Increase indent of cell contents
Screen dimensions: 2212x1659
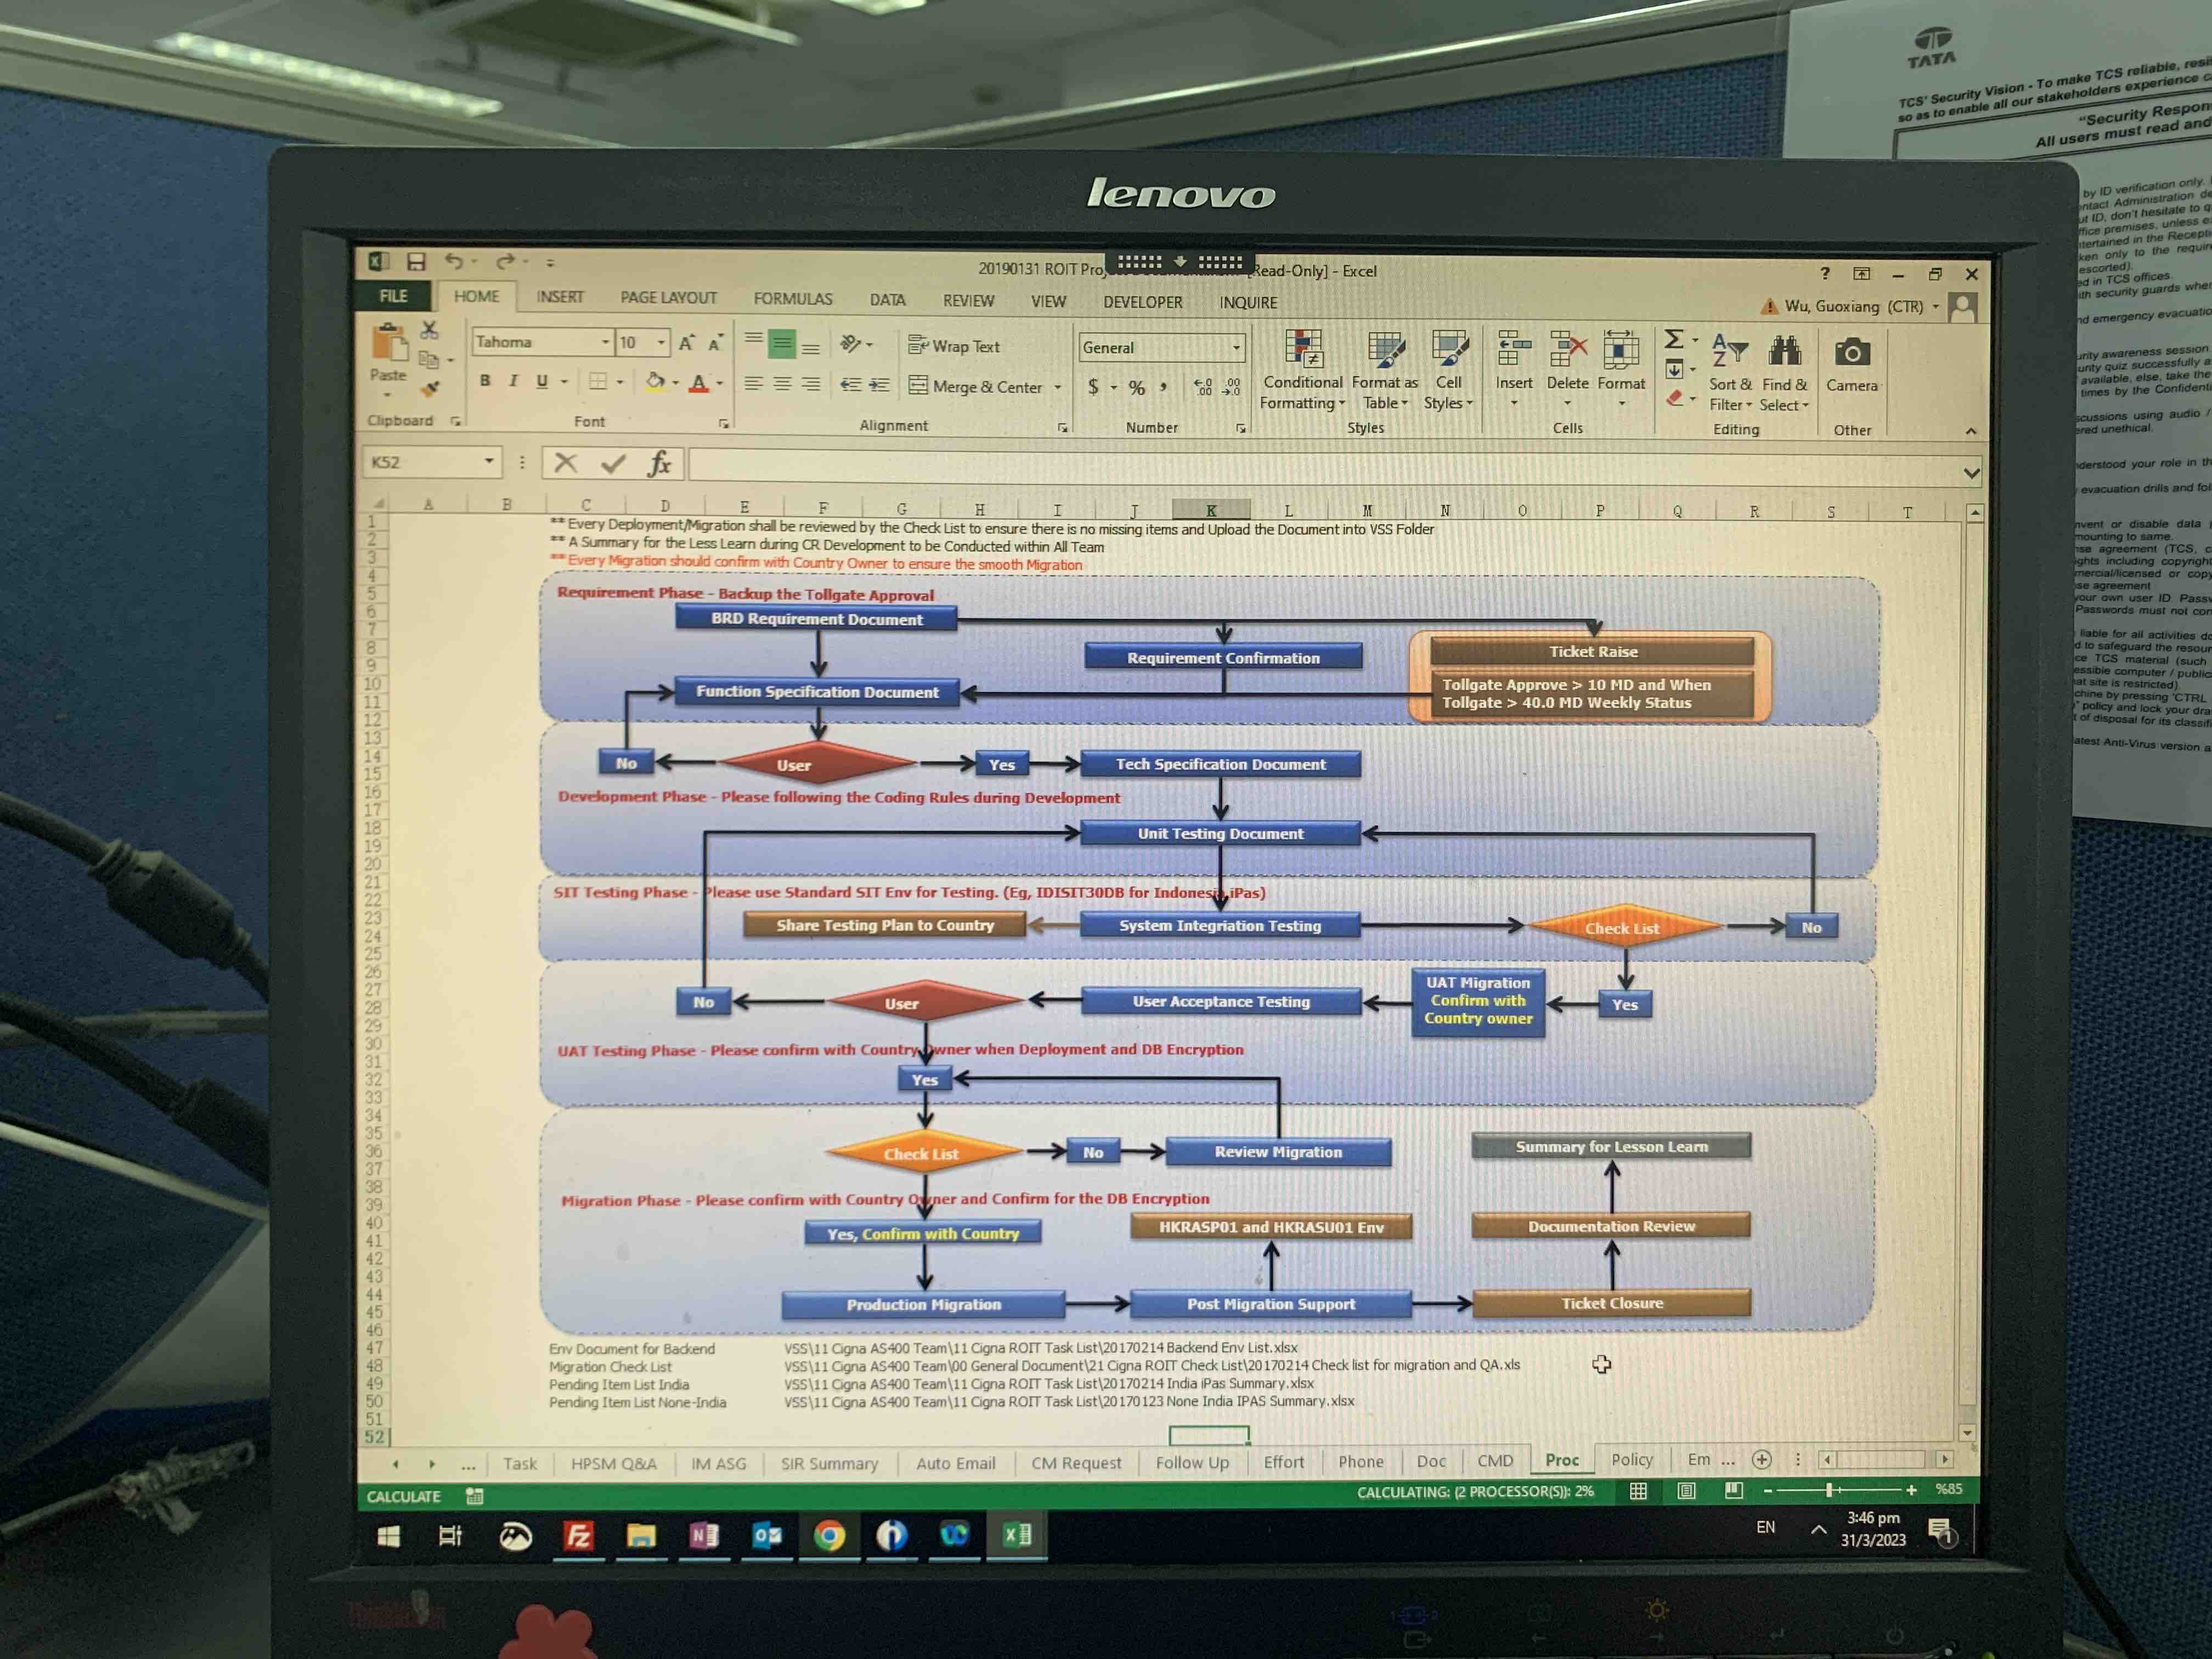pos(879,385)
